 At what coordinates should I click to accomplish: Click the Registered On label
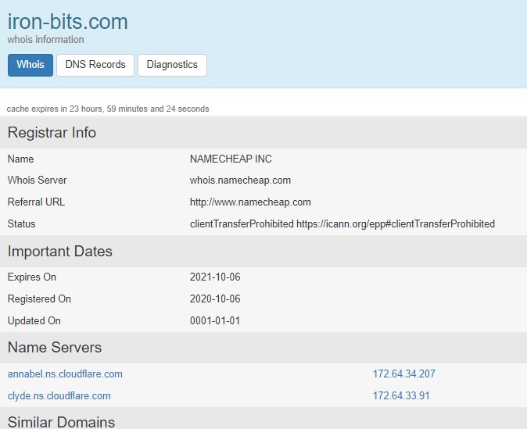[x=39, y=299]
